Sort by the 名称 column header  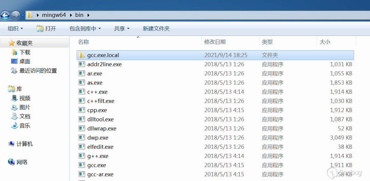click(x=83, y=42)
